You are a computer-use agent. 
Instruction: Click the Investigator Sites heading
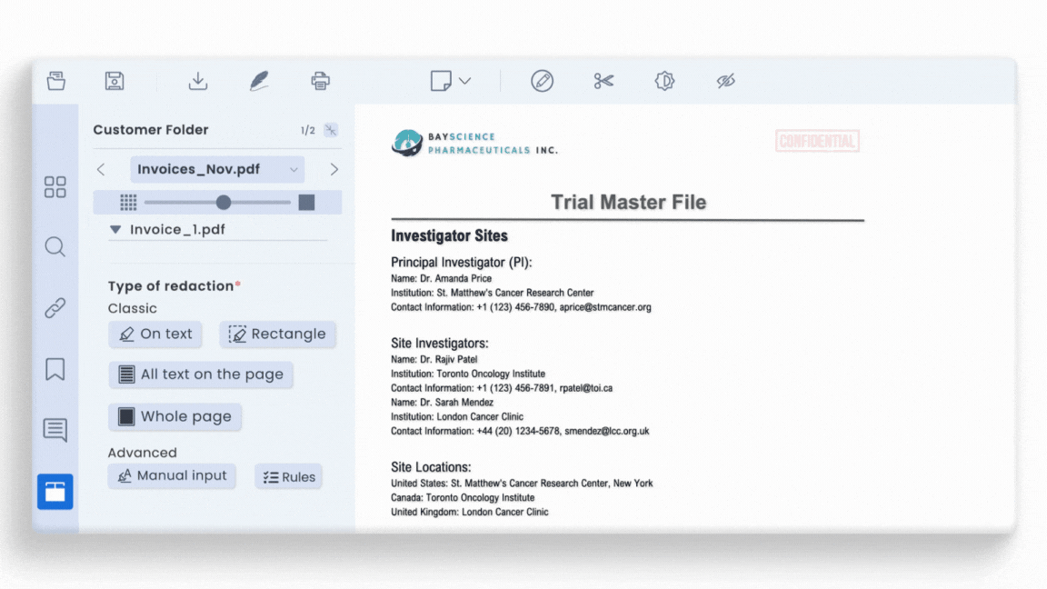click(x=449, y=235)
